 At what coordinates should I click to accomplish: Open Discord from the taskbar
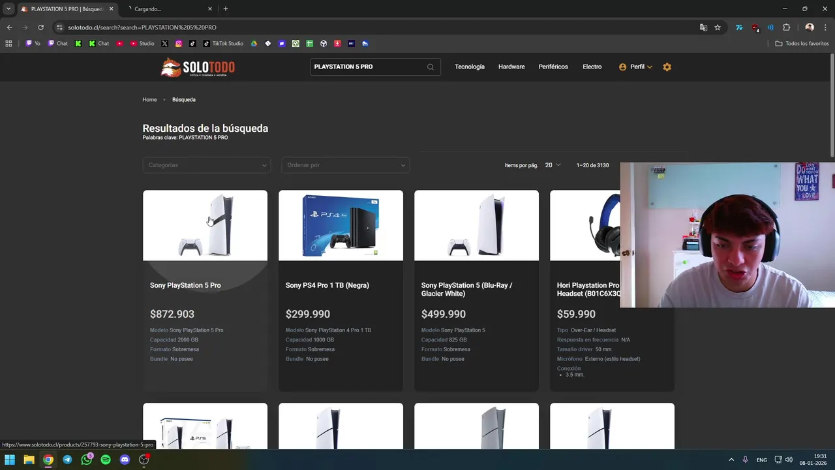[x=125, y=460]
